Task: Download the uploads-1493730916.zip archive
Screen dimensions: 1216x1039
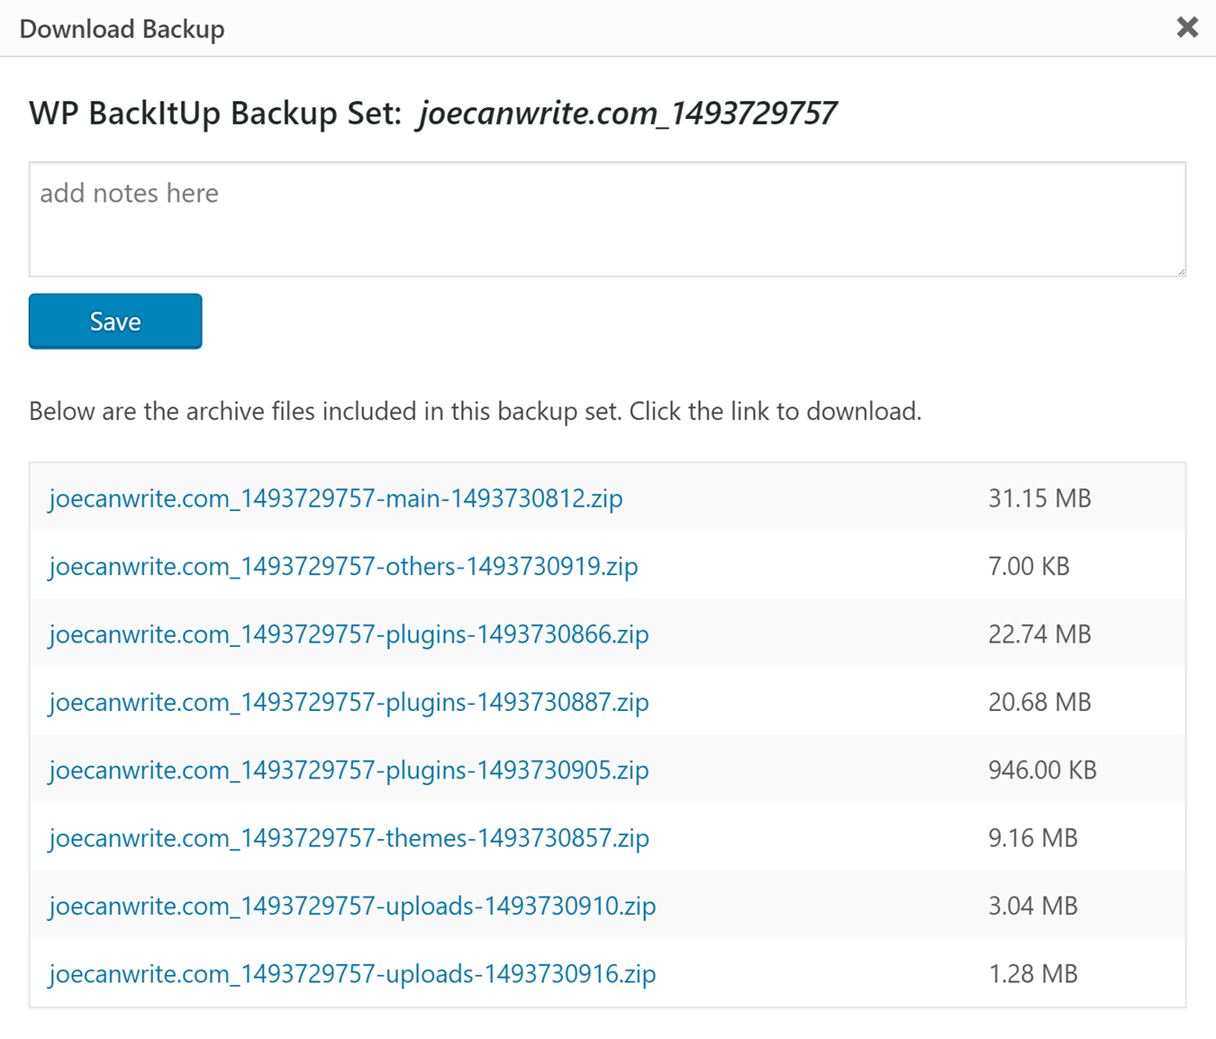Action: pyautogui.click(x=352, y=974)
